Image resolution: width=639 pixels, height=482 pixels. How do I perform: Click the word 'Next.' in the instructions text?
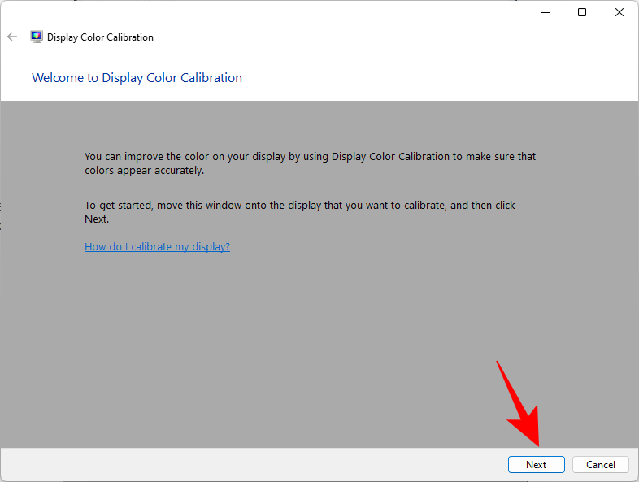tap(96, 219)
